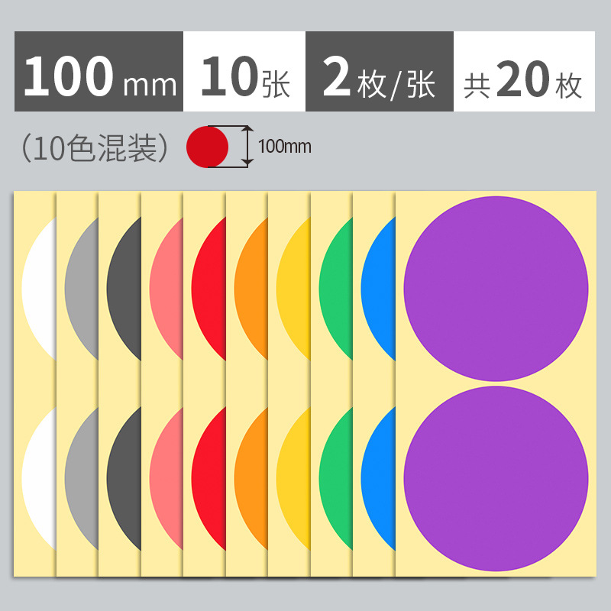This screenshot has height=611, width=611.
Task: Select the lower white sticker
Action: [40, 479]
